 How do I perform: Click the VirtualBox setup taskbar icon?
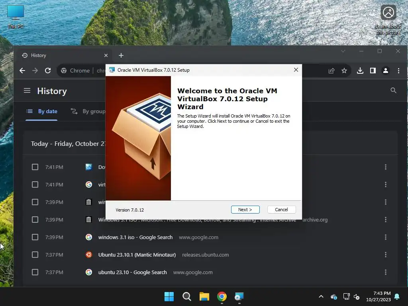pyautogui.click(x=239, y=296)
